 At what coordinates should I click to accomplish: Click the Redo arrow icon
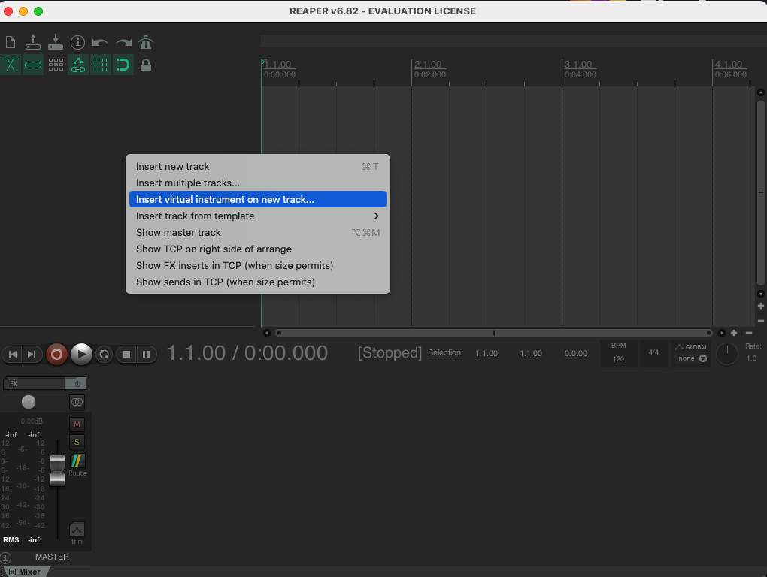[x=123, y=43]
